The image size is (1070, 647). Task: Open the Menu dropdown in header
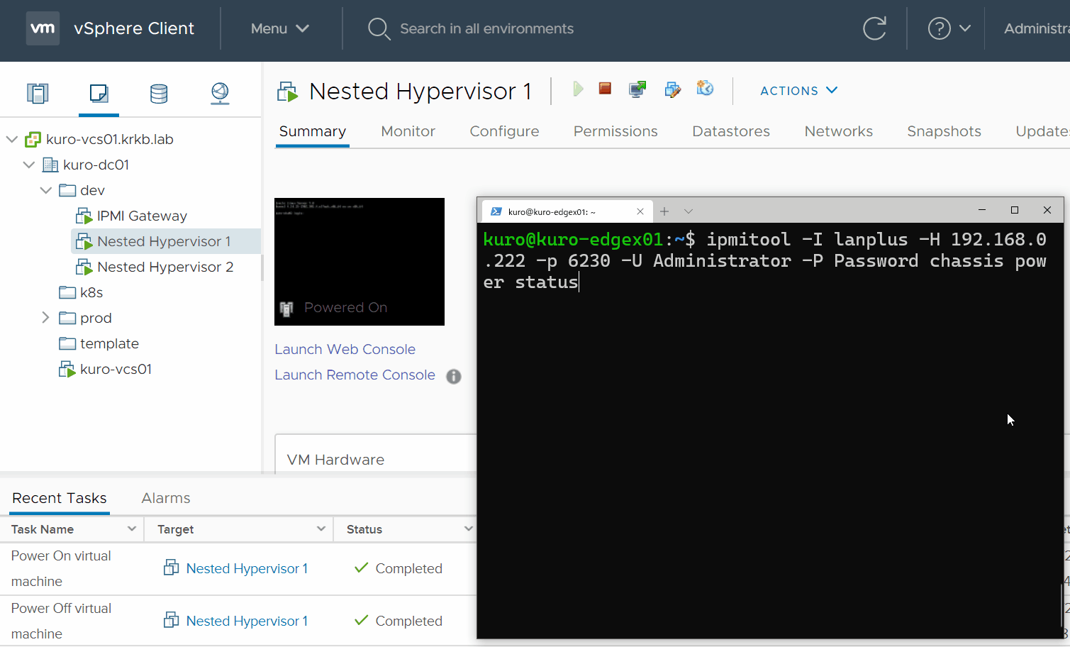tap(279, 28)
